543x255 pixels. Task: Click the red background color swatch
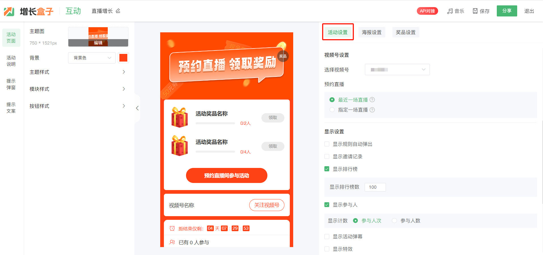point(123,58)
